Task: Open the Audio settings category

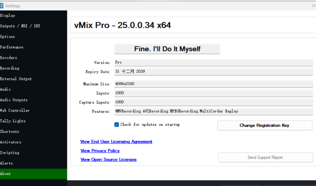Action: click(x=34, y=89)
